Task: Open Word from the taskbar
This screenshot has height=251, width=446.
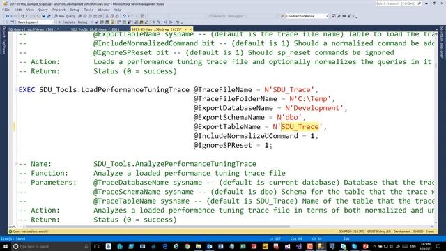Action: coord(220,246)
